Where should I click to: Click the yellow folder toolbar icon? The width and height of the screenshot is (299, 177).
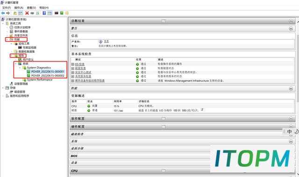(67, 13)
